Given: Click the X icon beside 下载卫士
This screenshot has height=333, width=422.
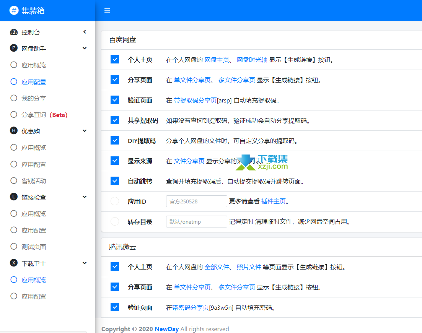Looking at the screenshot, I should (x=14, y=263).
